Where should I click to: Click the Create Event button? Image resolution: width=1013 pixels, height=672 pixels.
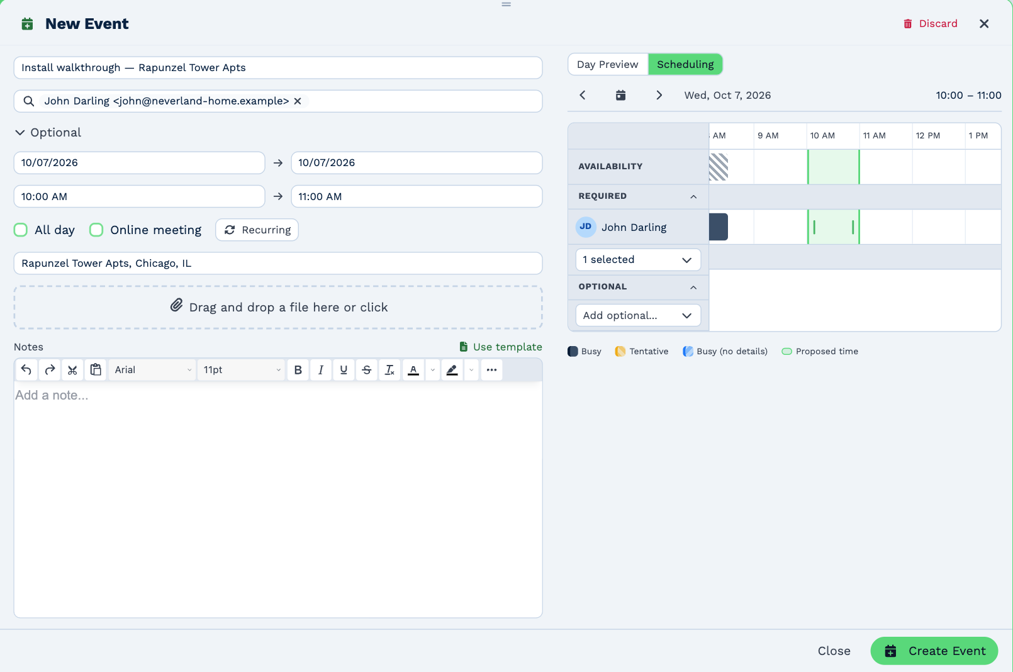[934, 651]
